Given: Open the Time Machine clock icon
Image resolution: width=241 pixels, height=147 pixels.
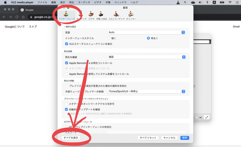Looking at the screenshot, I should 237,2.
